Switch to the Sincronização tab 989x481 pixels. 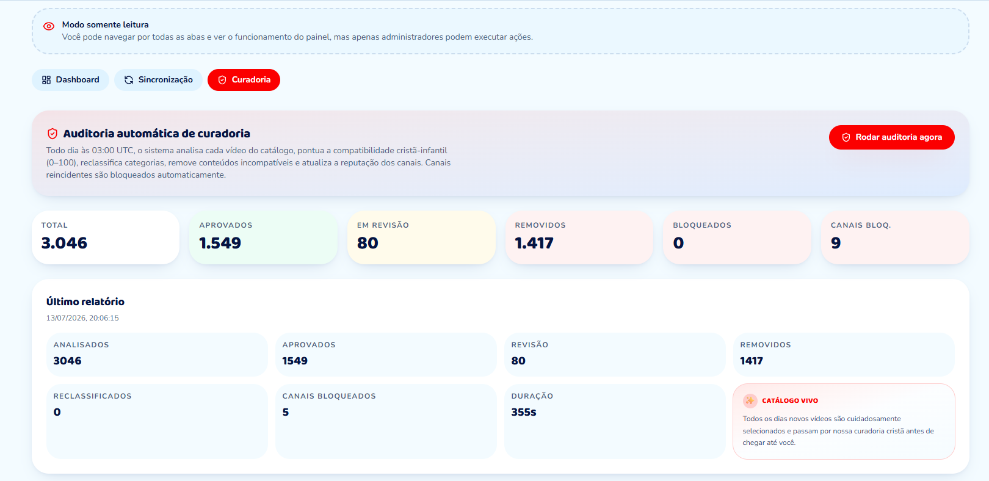(158, 80)
